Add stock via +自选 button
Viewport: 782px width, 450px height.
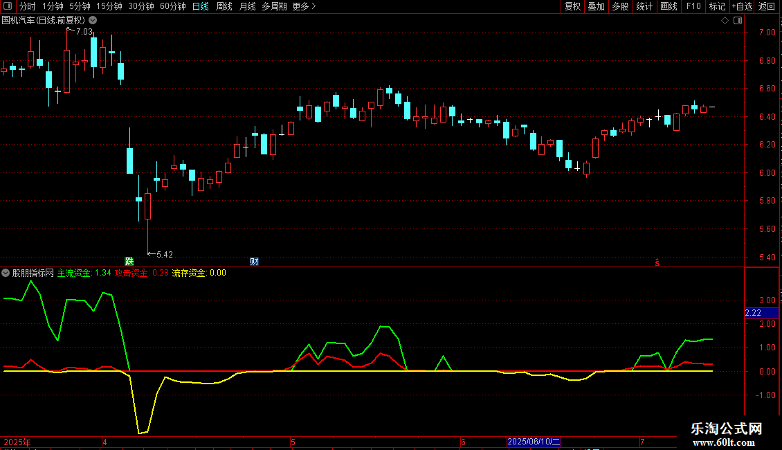[742, 6]
